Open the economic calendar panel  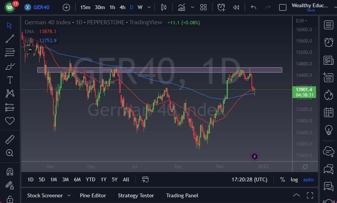click(x=328, y=113)
